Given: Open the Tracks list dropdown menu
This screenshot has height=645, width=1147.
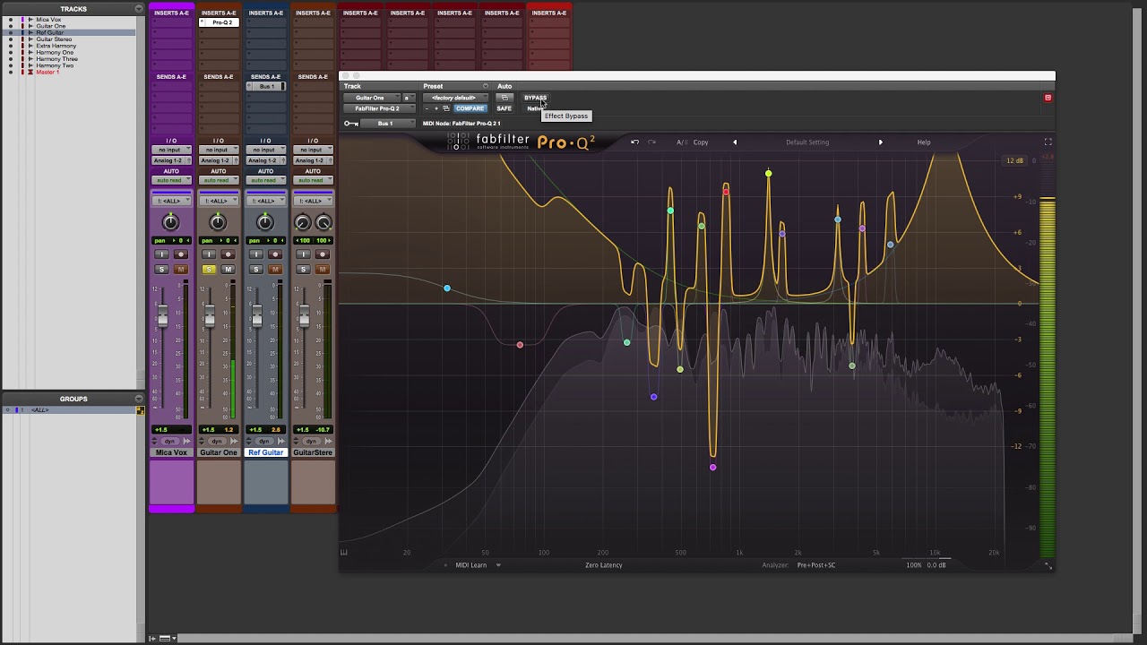Looking at the screenshot, I should [139, 9].
